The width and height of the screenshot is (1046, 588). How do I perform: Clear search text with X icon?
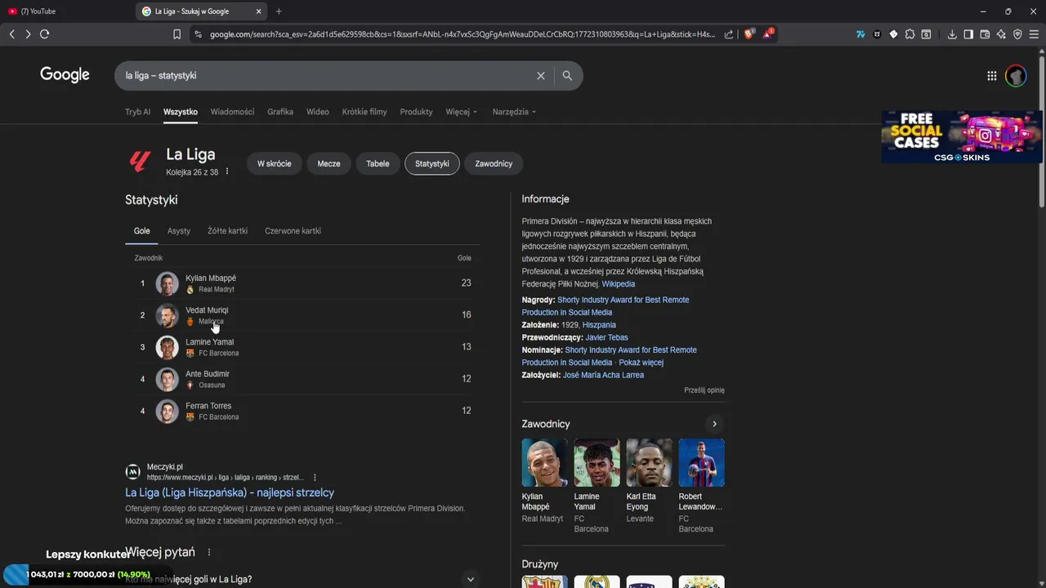(x=540, y=75)
